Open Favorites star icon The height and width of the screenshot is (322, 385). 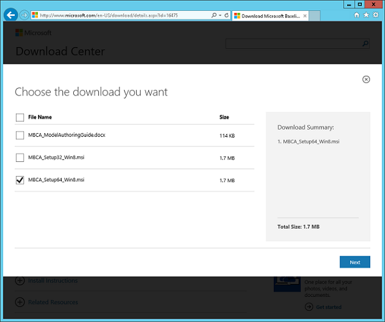(x=366, y=15)
